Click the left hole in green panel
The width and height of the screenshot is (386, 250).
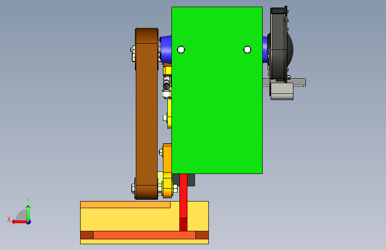point(181,50)
